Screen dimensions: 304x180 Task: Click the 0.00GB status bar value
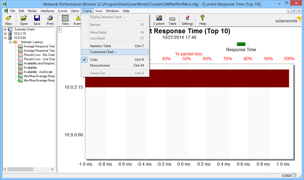pyautogui.click(x=287, y=176)
